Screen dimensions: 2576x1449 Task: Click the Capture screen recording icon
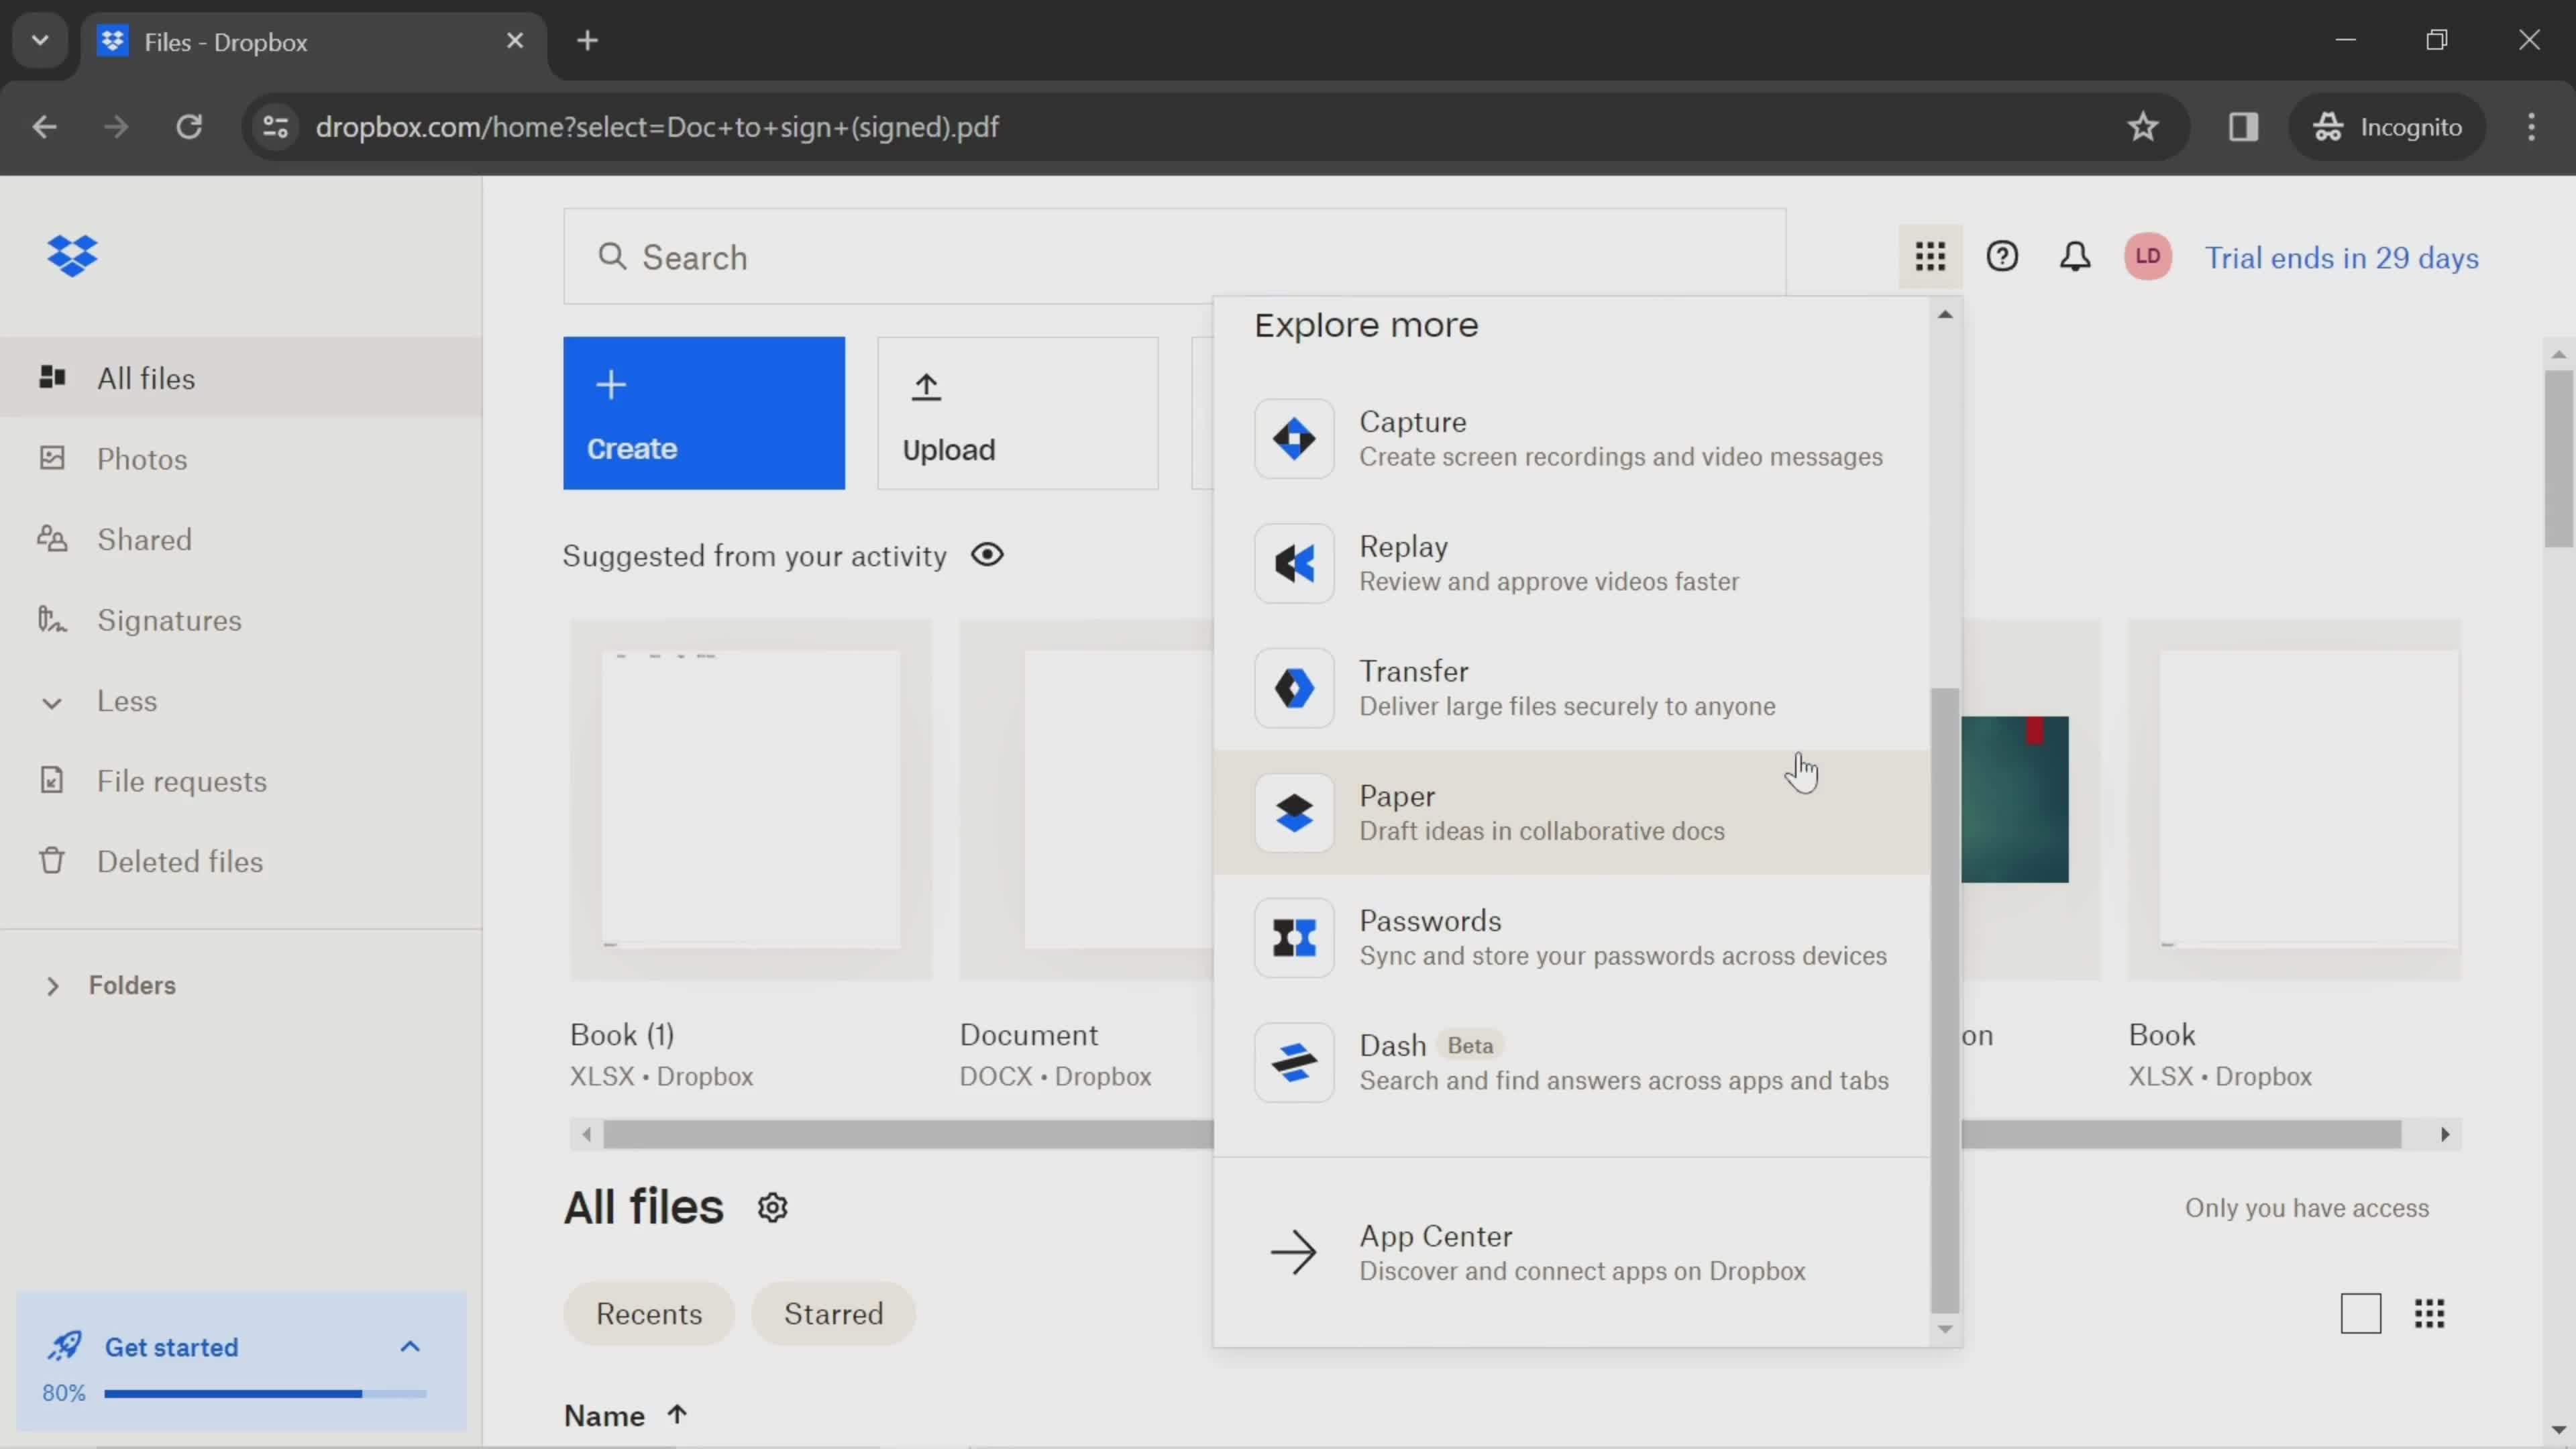[x=1293, y=437]
